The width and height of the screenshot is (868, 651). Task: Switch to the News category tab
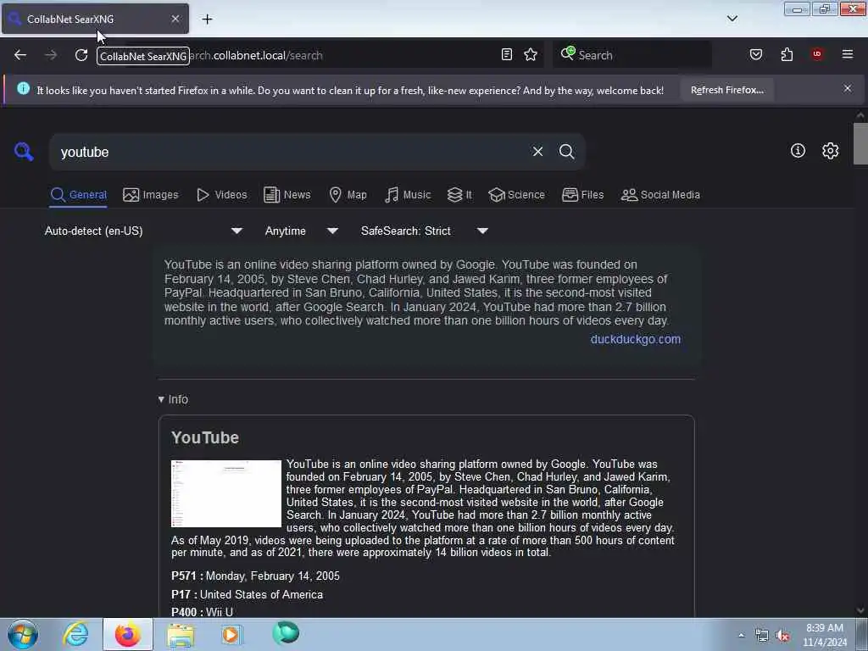(287, 195)
